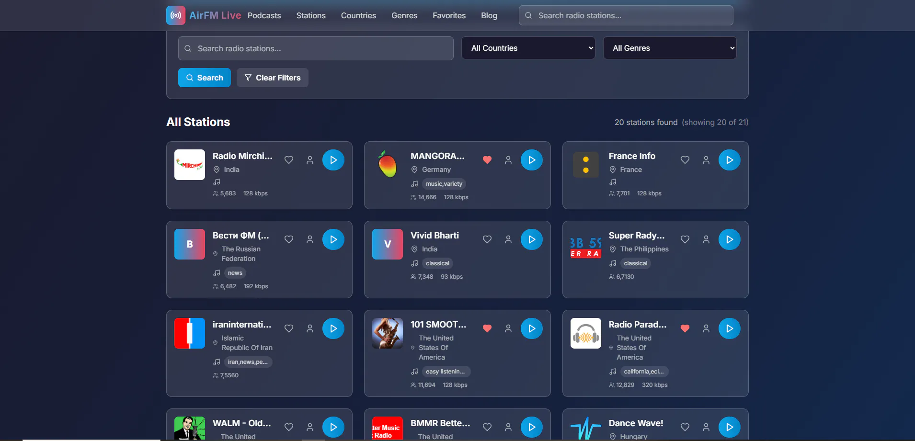Favorite Radio Mirchi with the heart icon

pyautogui.click(x=289, y=160)
